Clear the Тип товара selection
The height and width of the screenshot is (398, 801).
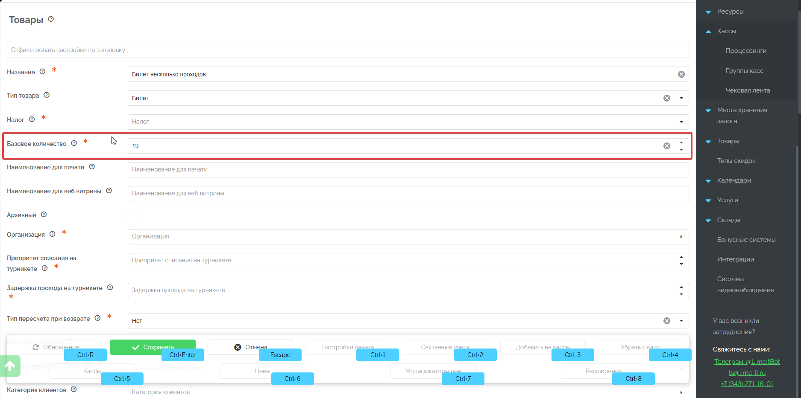(666, 98)
